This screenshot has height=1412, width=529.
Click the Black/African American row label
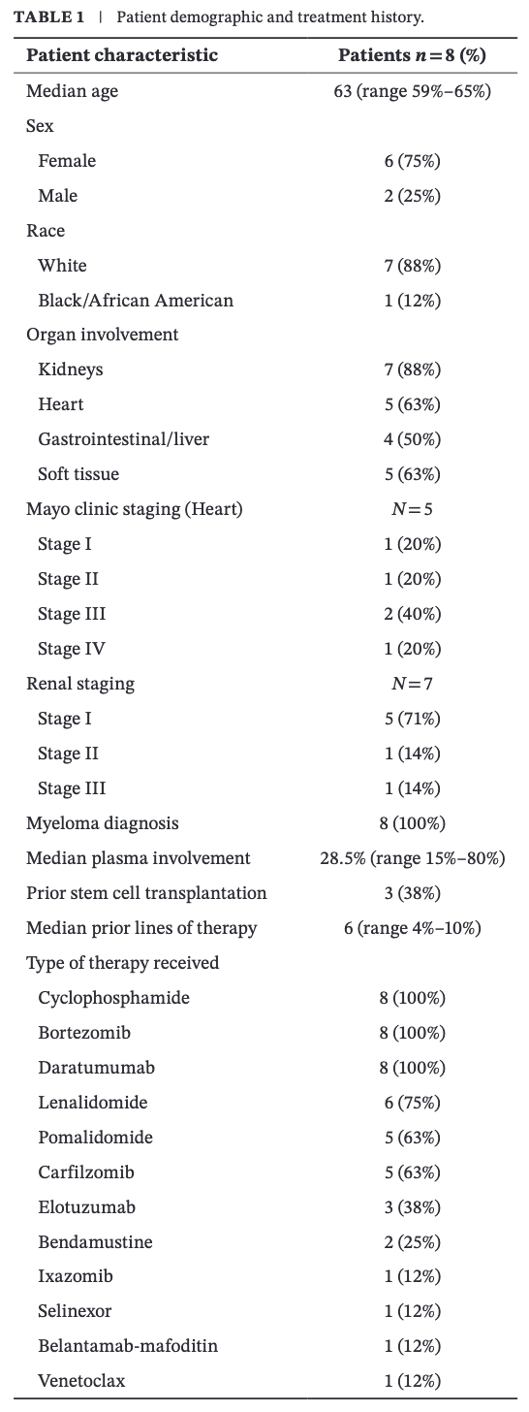coord(136,301)
